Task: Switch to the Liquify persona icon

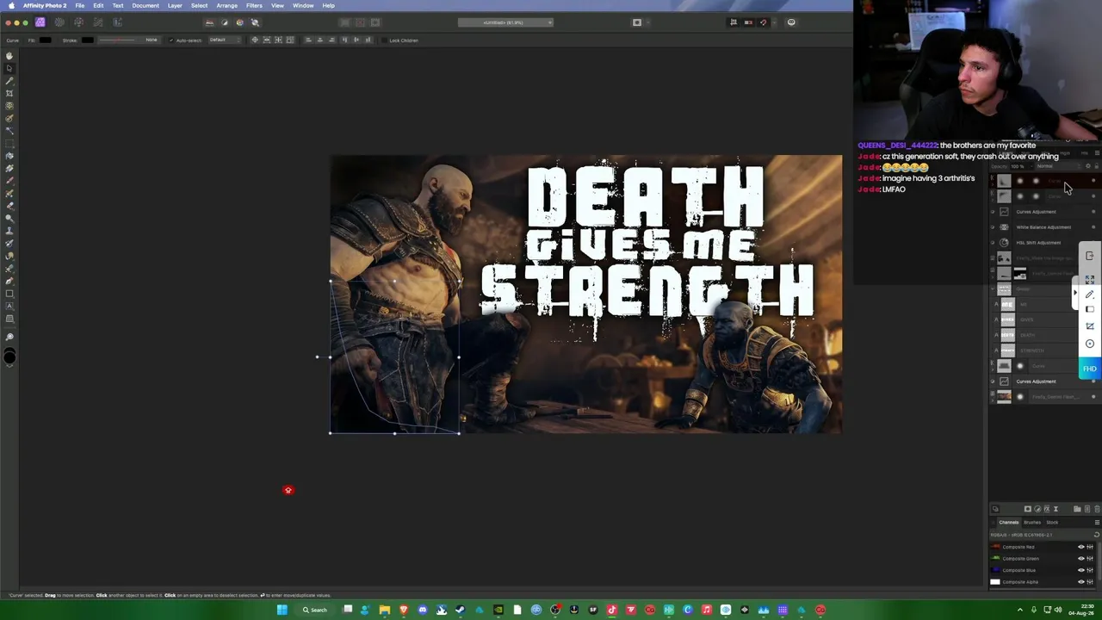Action: [59, 22]
